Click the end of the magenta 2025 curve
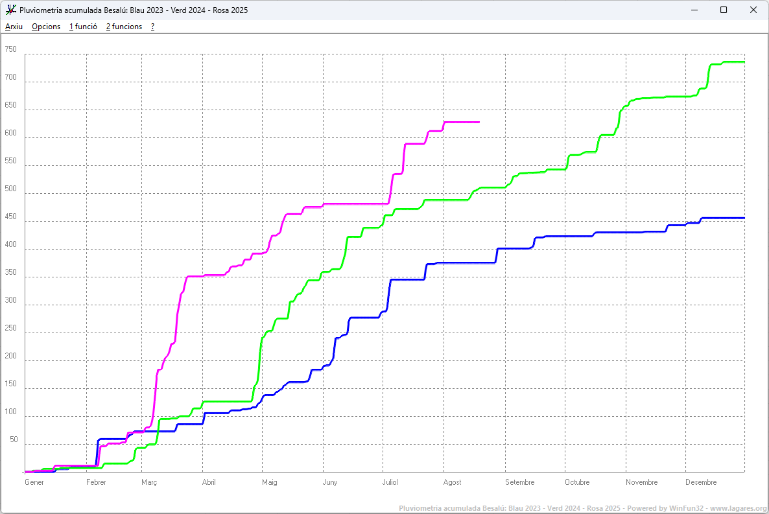 pos(479,122)
